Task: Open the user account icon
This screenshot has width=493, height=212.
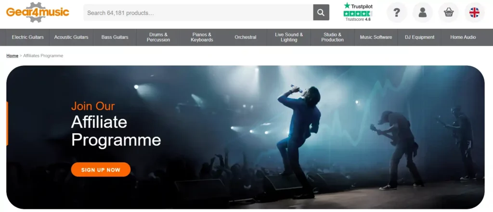Action: (423, 12)
